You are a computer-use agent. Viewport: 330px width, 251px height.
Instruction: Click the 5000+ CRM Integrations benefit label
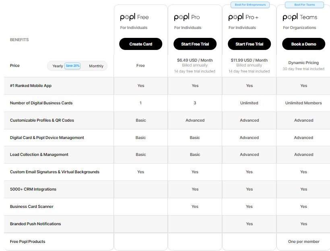33,189
